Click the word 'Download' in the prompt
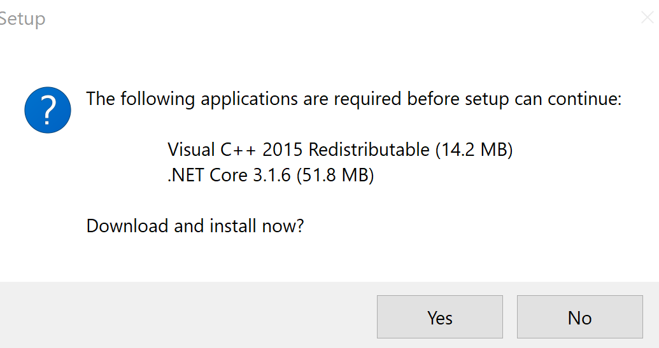The width and height of the screenshot is (659, 348). pyautogui.click(x=127, y=226)
